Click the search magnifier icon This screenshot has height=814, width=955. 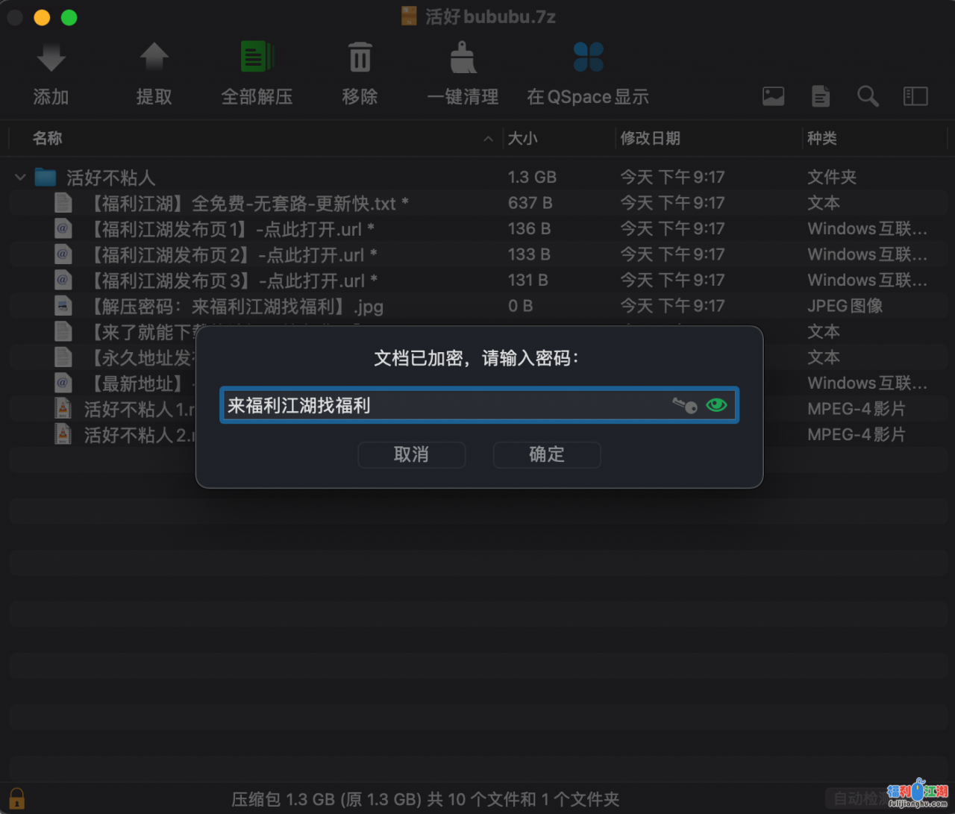pyautogui.click(x=868, y=96)
